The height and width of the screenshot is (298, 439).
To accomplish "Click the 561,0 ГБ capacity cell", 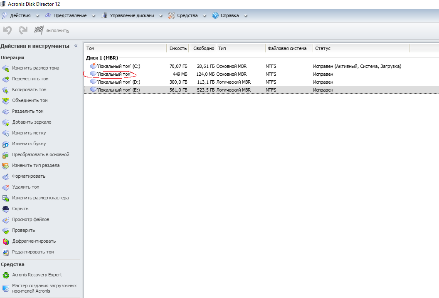I will tap(178, 90).
